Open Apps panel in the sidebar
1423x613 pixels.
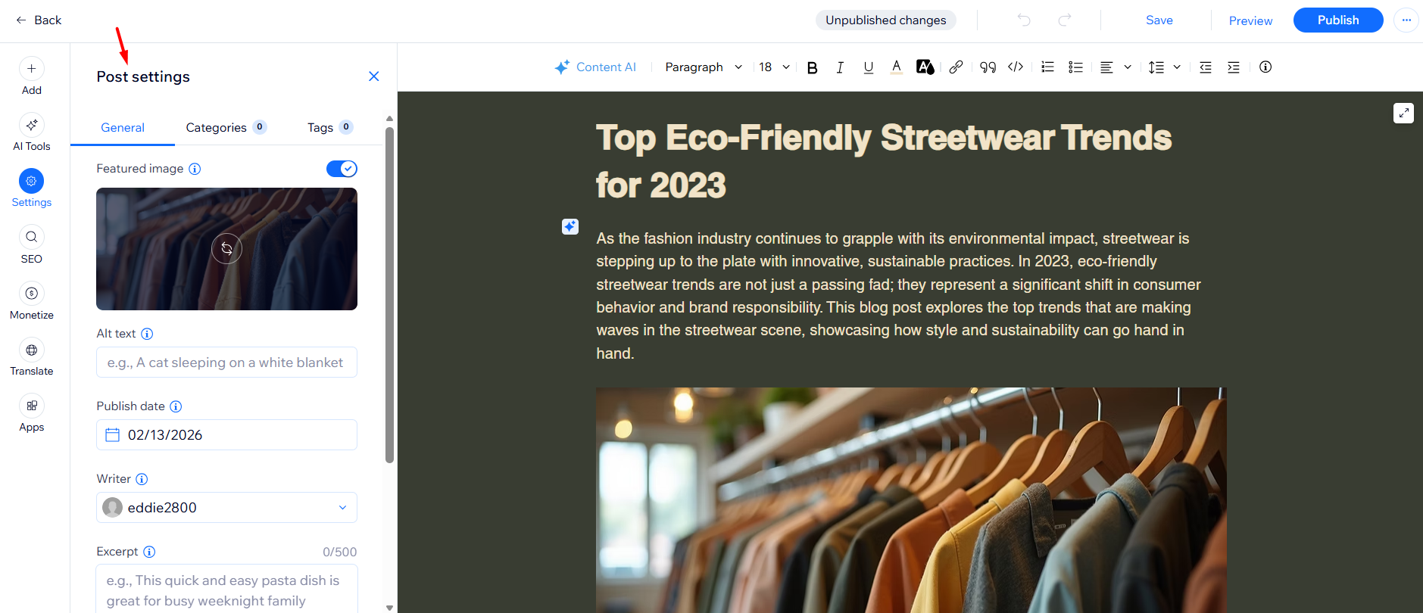31,413
